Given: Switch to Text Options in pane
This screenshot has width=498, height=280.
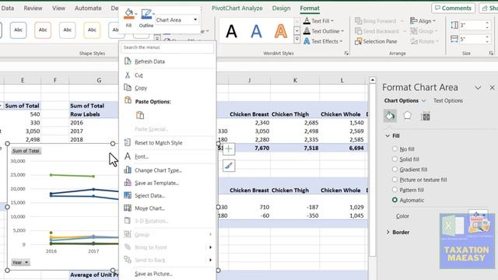Looking at the screenshot, I should [448, 100].
